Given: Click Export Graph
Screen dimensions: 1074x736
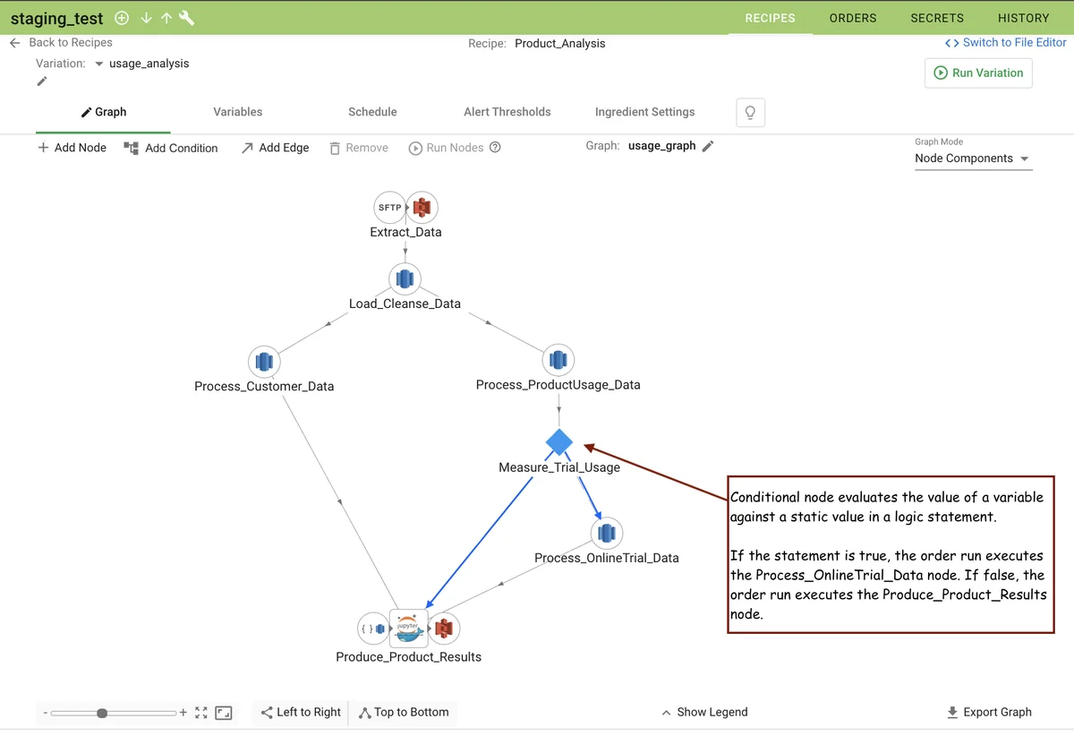Looking at the screenshot, I should pyautogui.click(x=989, y=712).
